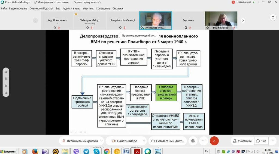
Task: Toggle the Чат panel
Action: tap(261, 141)
